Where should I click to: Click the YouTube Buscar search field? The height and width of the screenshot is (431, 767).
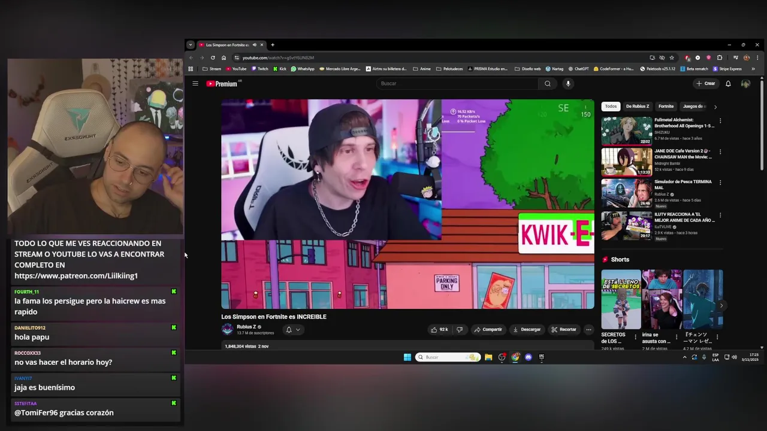click(457, 84)
